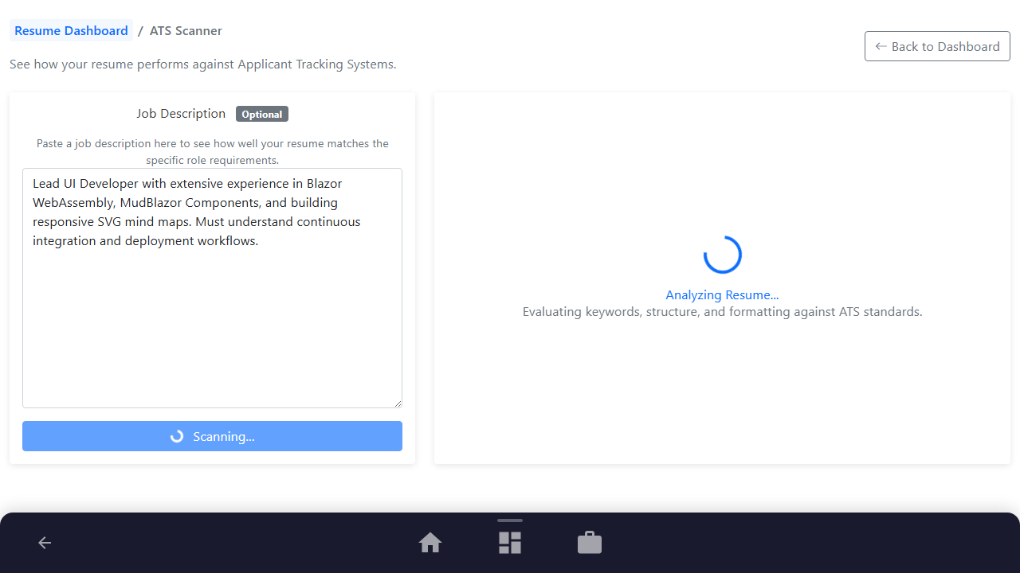Grab the text area corner handle
Screen dimensions: 1020x573
click(397, 403)
